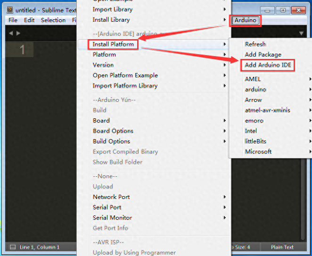Click the Plain Text syntax selector
This screenshot has width=312, height=256.
coord(282,247)
